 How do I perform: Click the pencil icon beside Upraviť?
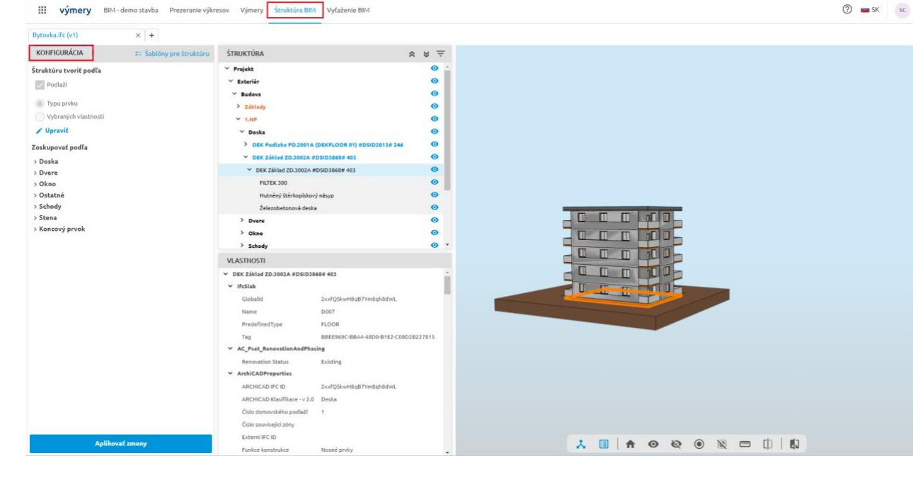(38, 131)
